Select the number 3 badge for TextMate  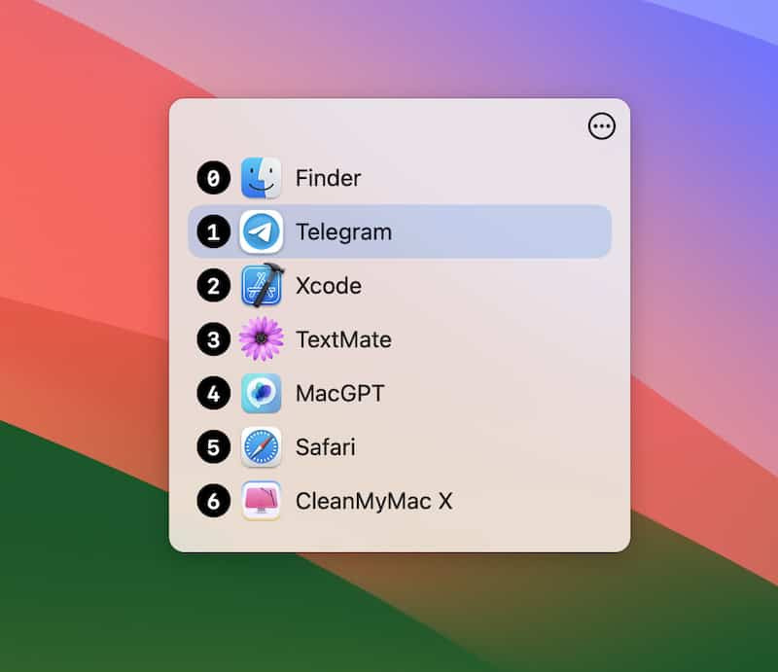213,339
